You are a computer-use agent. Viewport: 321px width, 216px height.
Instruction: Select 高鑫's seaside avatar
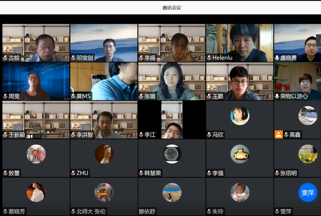click(308, 116)
